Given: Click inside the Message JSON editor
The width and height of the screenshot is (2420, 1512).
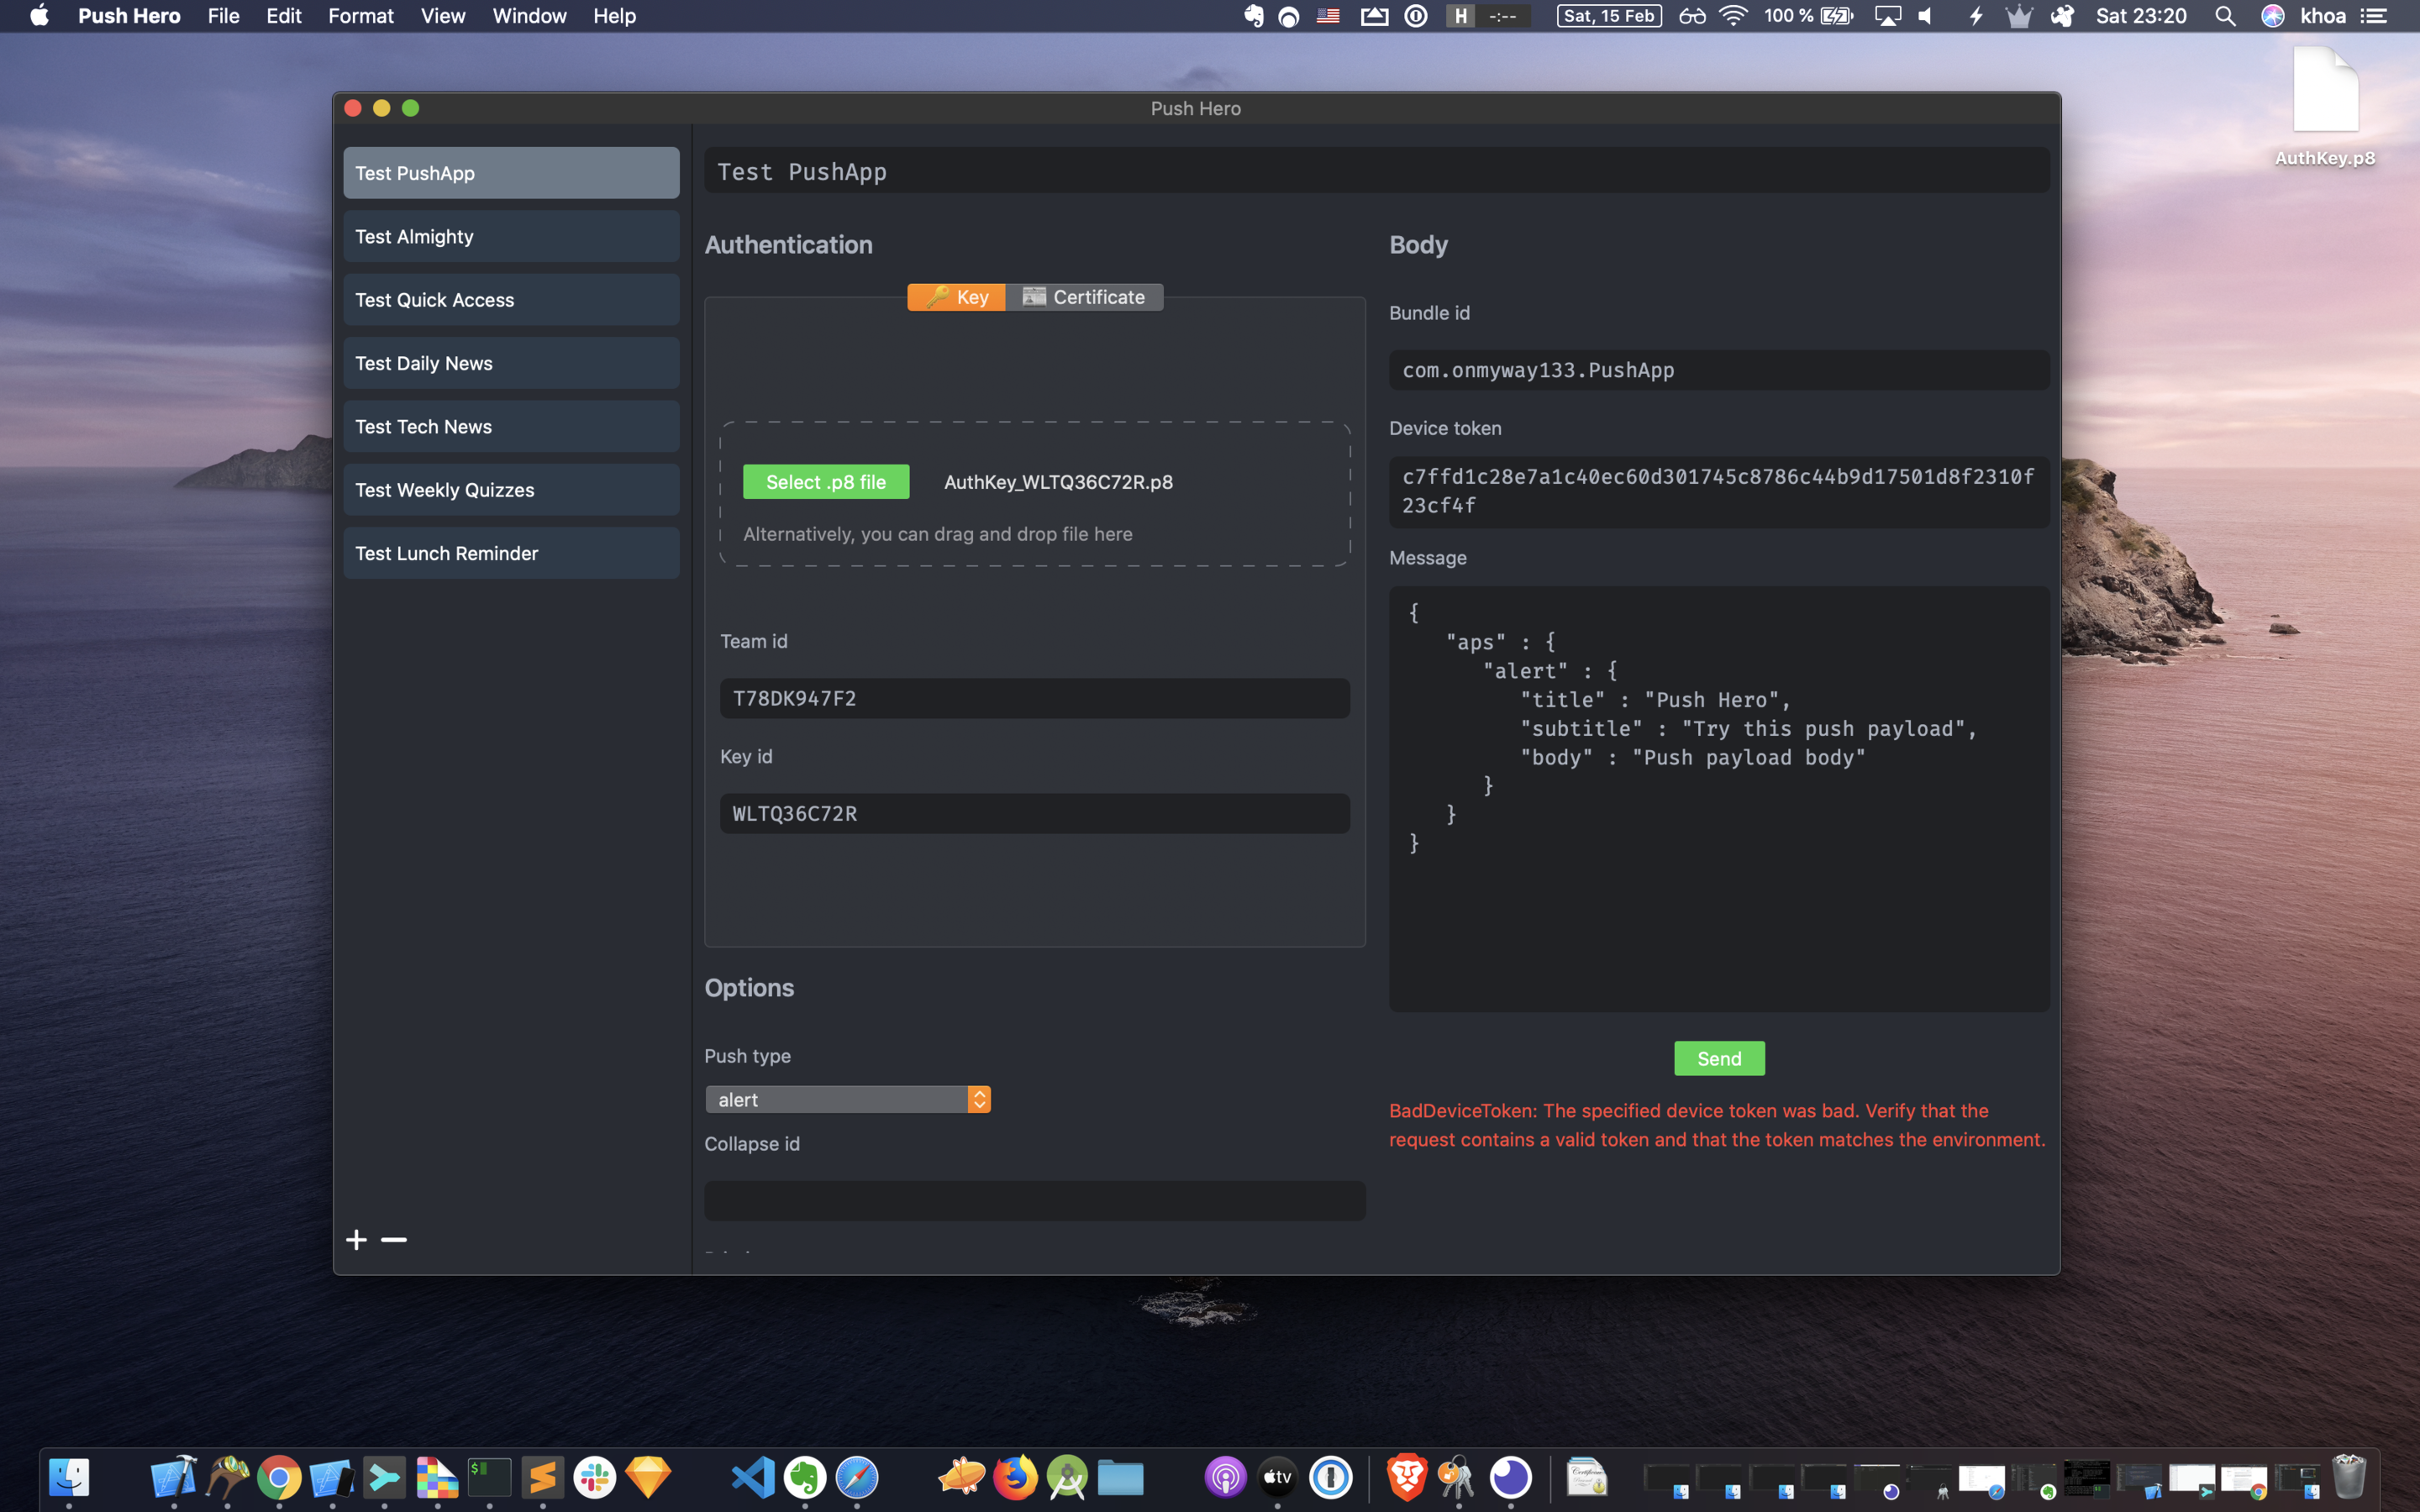Looking at the screenshot, I should pos(1719,798).
